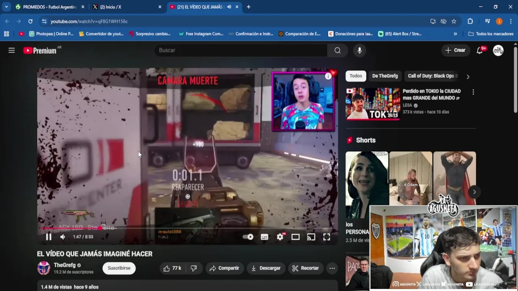
Task: Open the account avatar menu
Action: [x=498, y=50]
